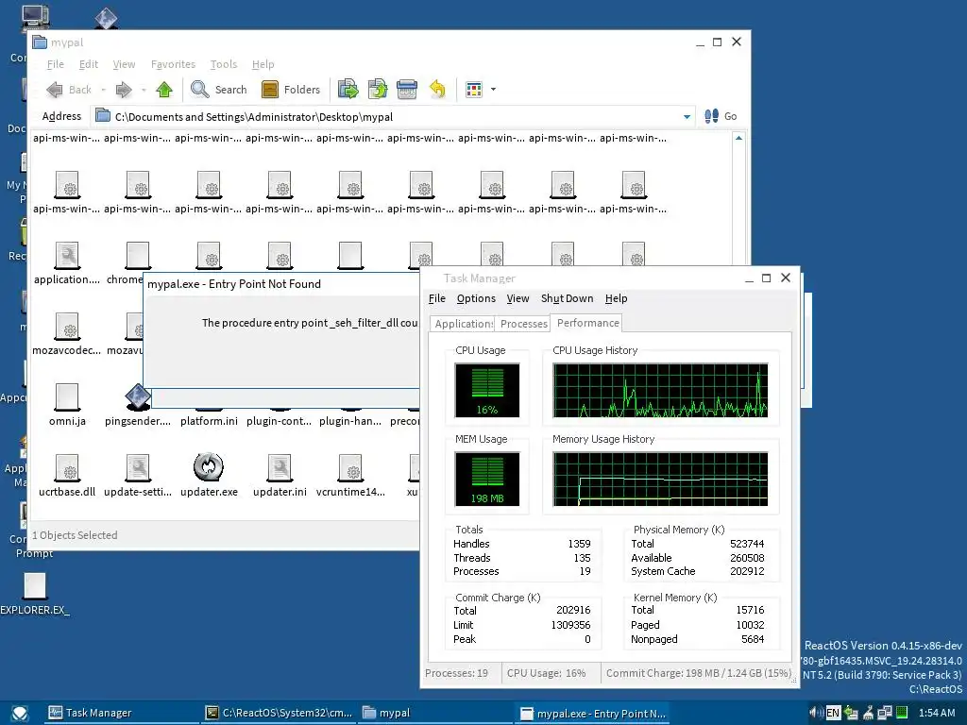Select the omni.ja file icon
Screen dimensions: 967x725
[67, 396]
